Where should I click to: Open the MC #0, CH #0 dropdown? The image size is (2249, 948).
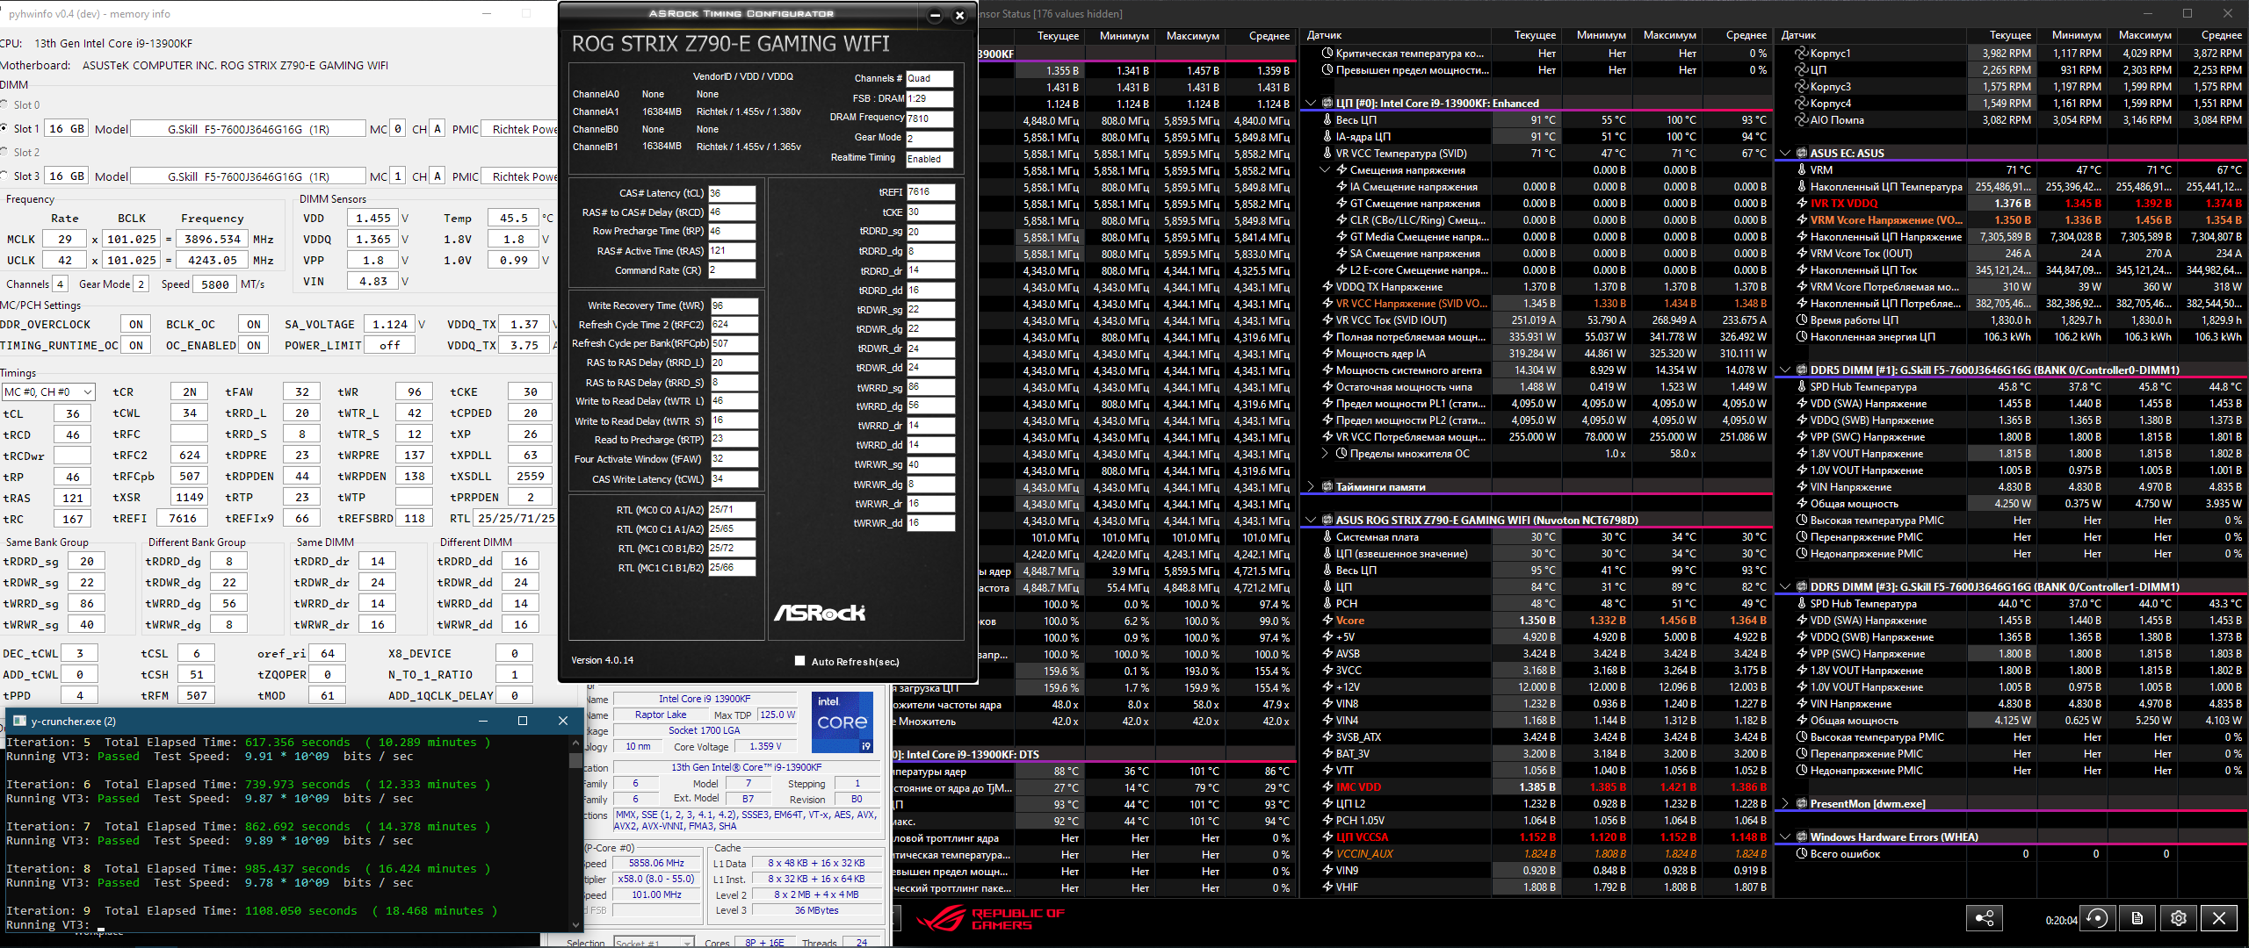point(48,391)
